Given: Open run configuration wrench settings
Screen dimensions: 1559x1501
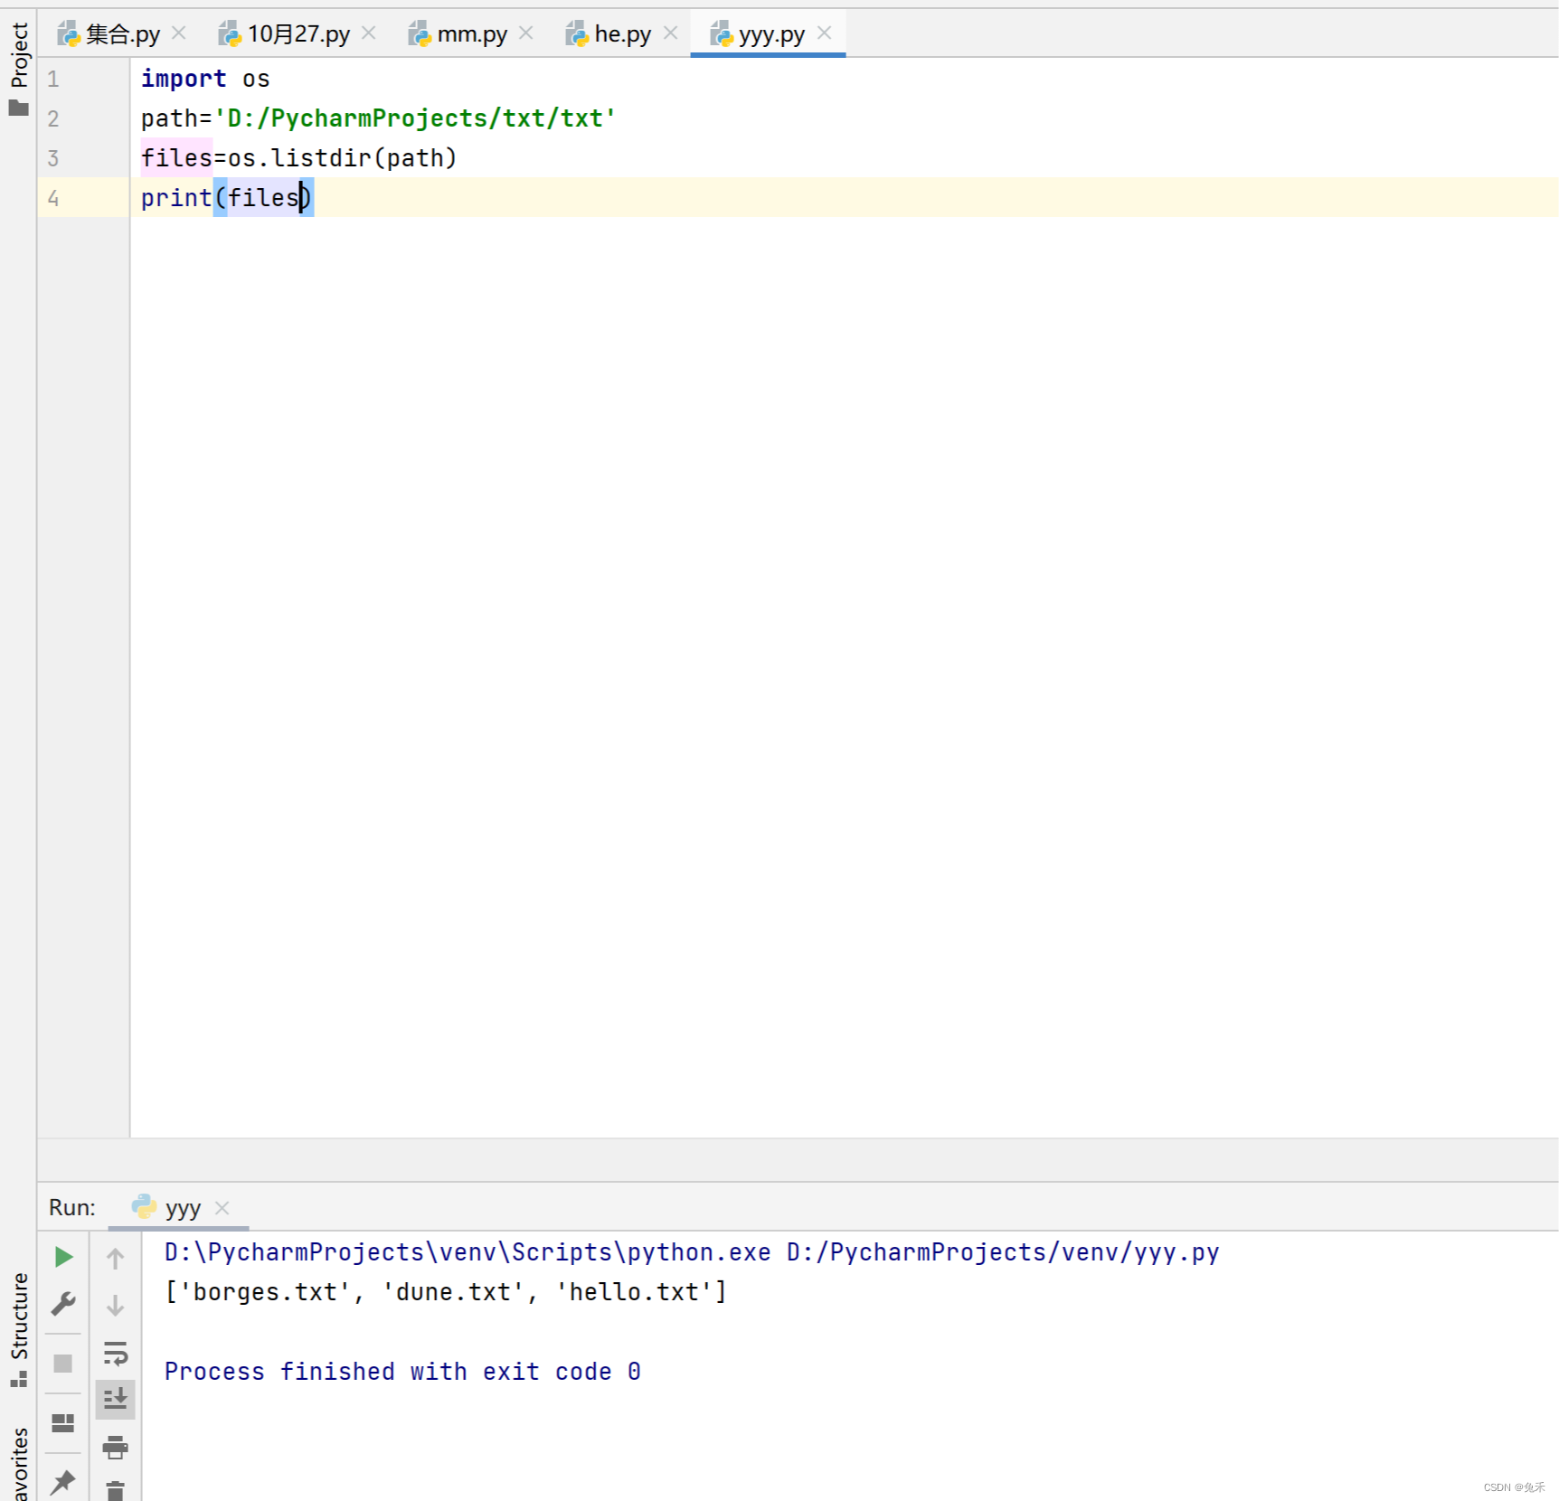Looking at the screenshot, I should coord(63,1304).
